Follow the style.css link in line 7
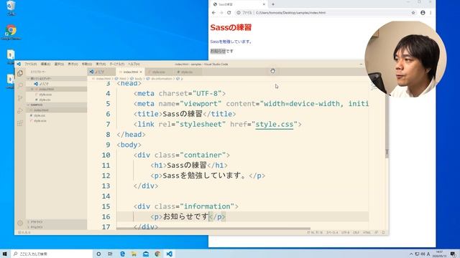Screen dimensions: 460x258 click(x=275, y=124)
